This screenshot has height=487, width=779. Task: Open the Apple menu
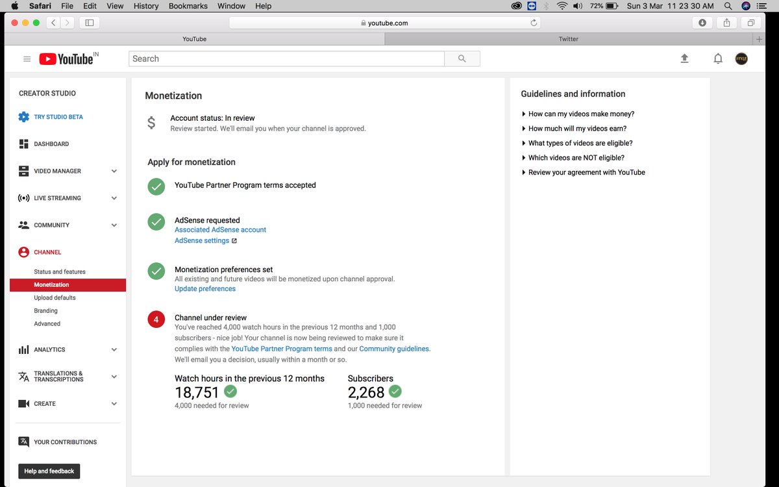15,6
